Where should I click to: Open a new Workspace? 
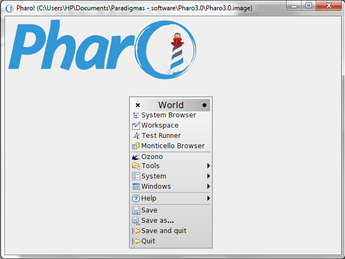[x=171, y=125]
